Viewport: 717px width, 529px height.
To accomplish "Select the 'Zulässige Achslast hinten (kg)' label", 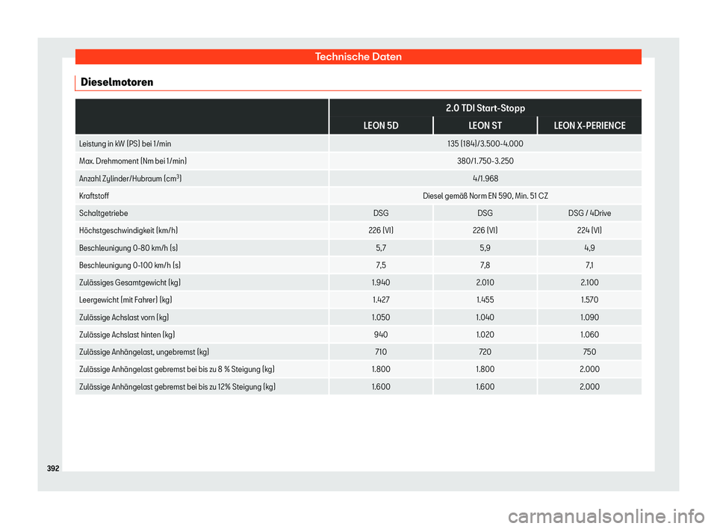I will pyautogui.click(x=127, y=335).
